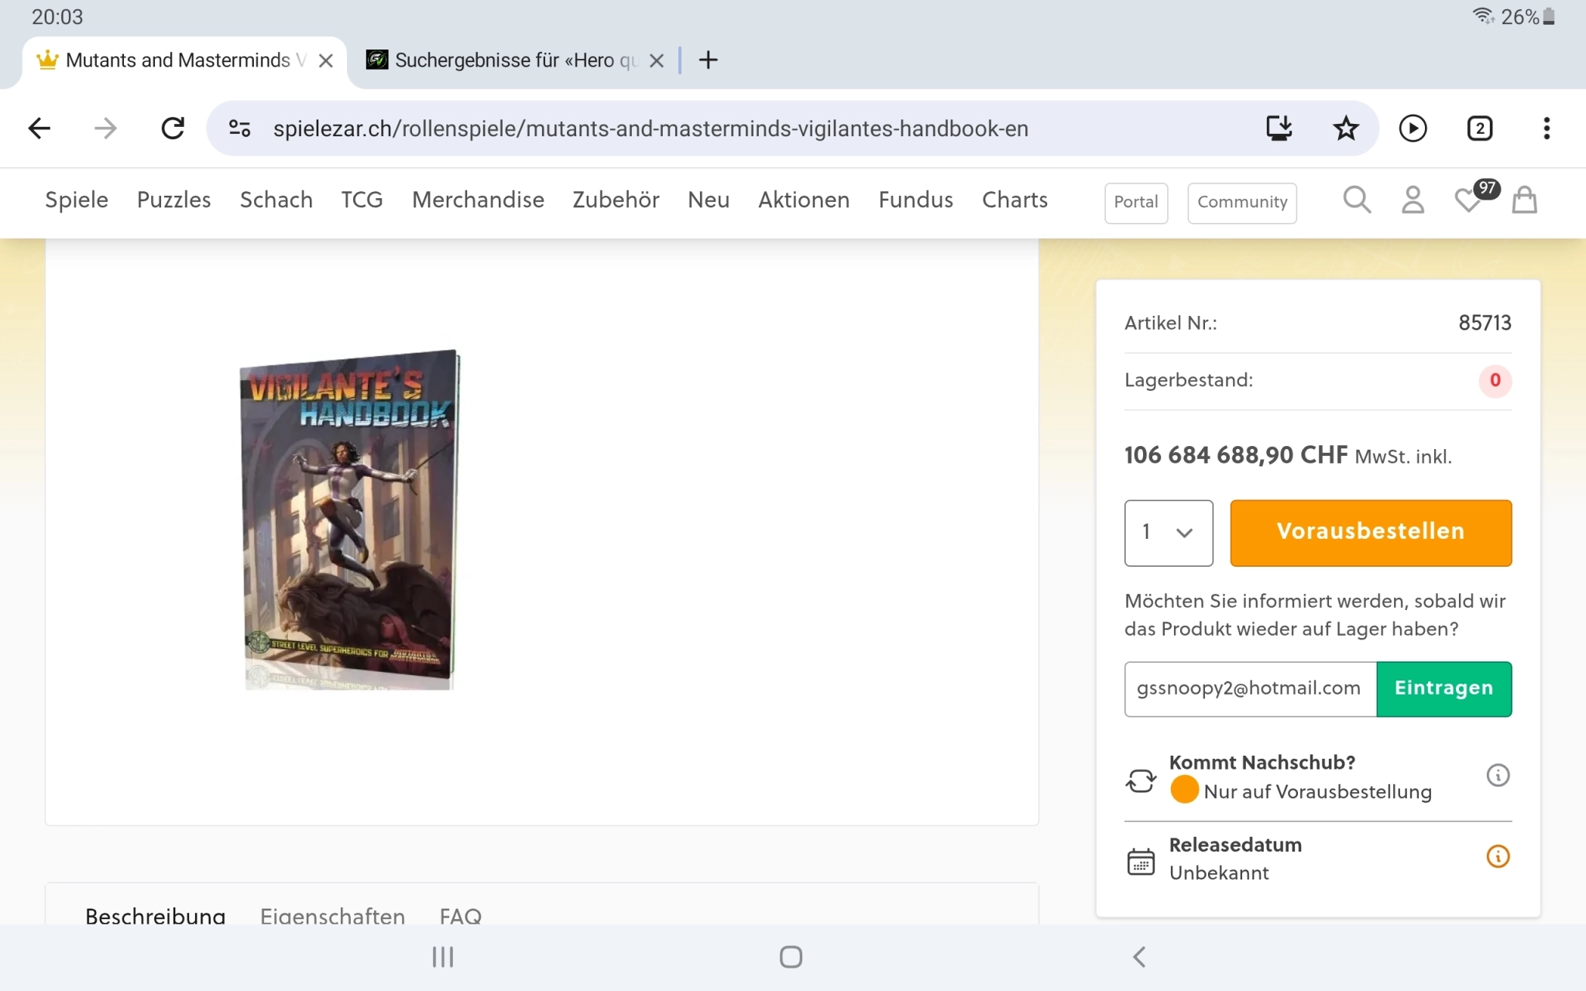Screen dimensions: 1586x991
Task: Click the green Eintragen button
Action: coord(1444,689)
